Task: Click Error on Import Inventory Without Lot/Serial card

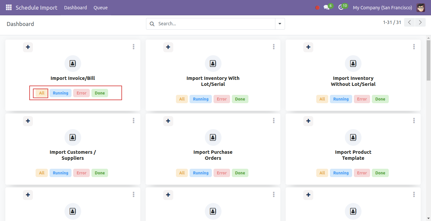Action: point(362,99)
